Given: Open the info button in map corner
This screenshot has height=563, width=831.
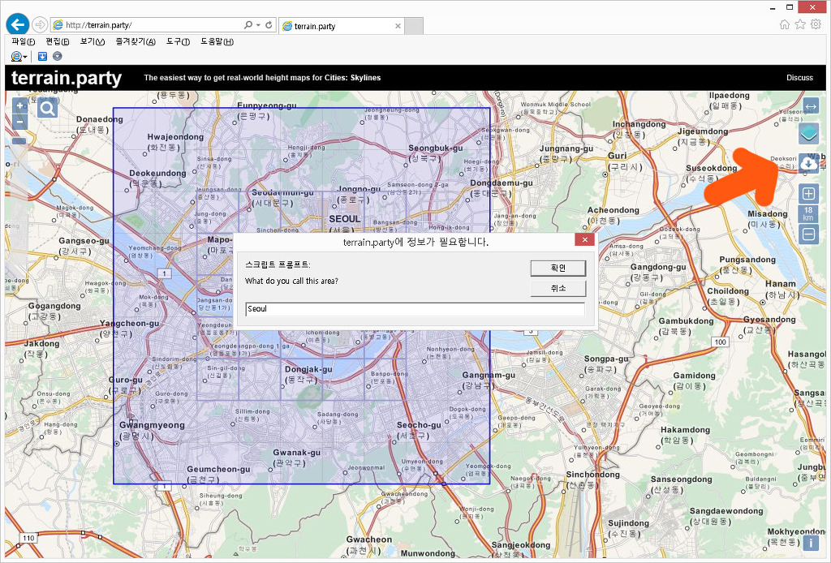Looking at the screenshot, I should pyautogui.click(x=809, y=543).
